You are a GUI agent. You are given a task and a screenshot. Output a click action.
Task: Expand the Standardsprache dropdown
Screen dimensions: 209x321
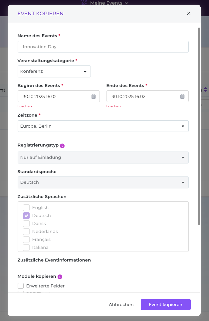103,182
